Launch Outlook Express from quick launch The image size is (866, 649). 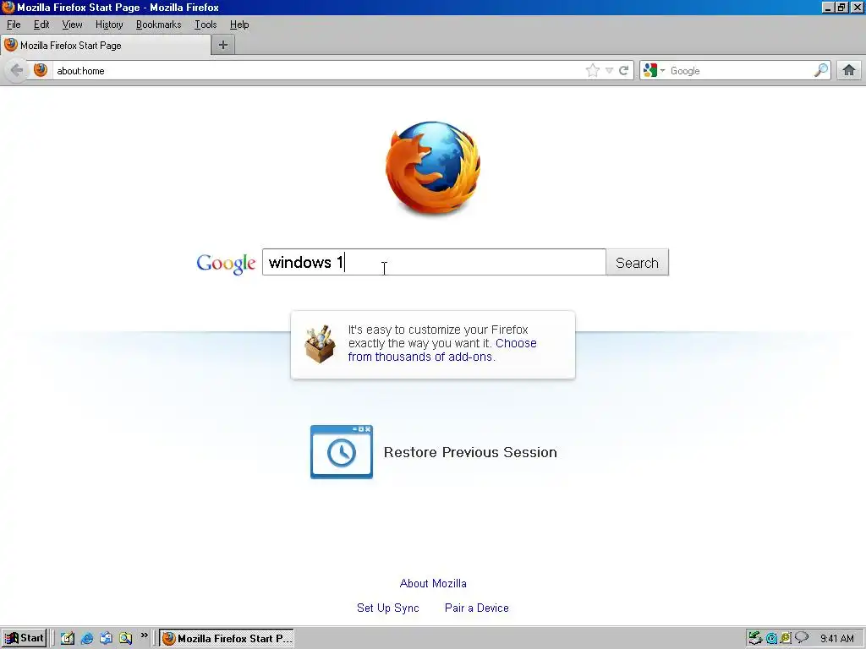pos(106,638)
